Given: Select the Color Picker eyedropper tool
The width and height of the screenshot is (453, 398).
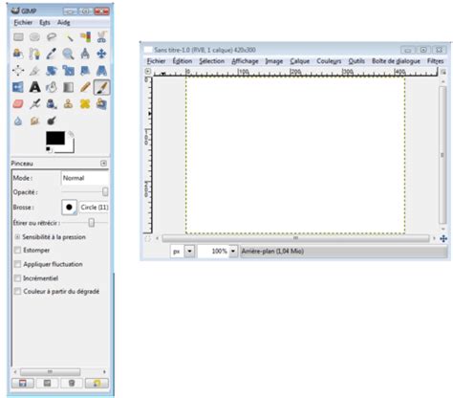Looking at the screenshot, I should [52, 54].
